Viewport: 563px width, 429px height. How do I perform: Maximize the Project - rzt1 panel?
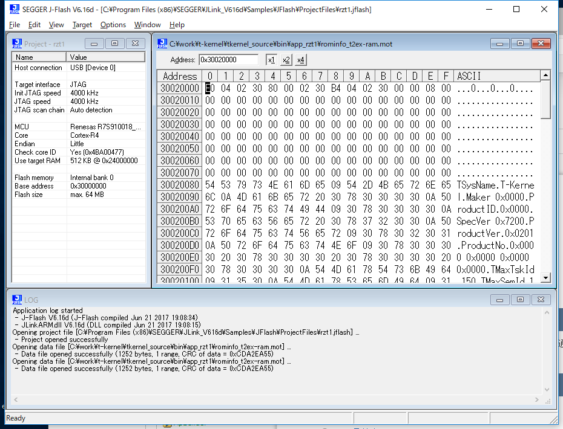coord(115,44)
